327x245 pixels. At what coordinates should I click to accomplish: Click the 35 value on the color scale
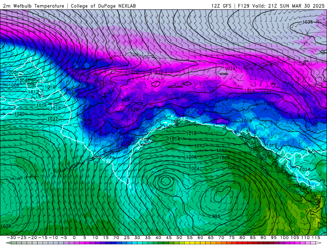coord(148,238)
